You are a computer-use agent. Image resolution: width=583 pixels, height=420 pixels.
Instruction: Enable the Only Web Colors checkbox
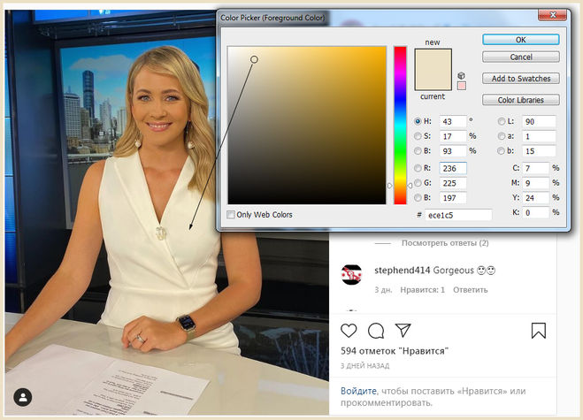tap(232, 214)
